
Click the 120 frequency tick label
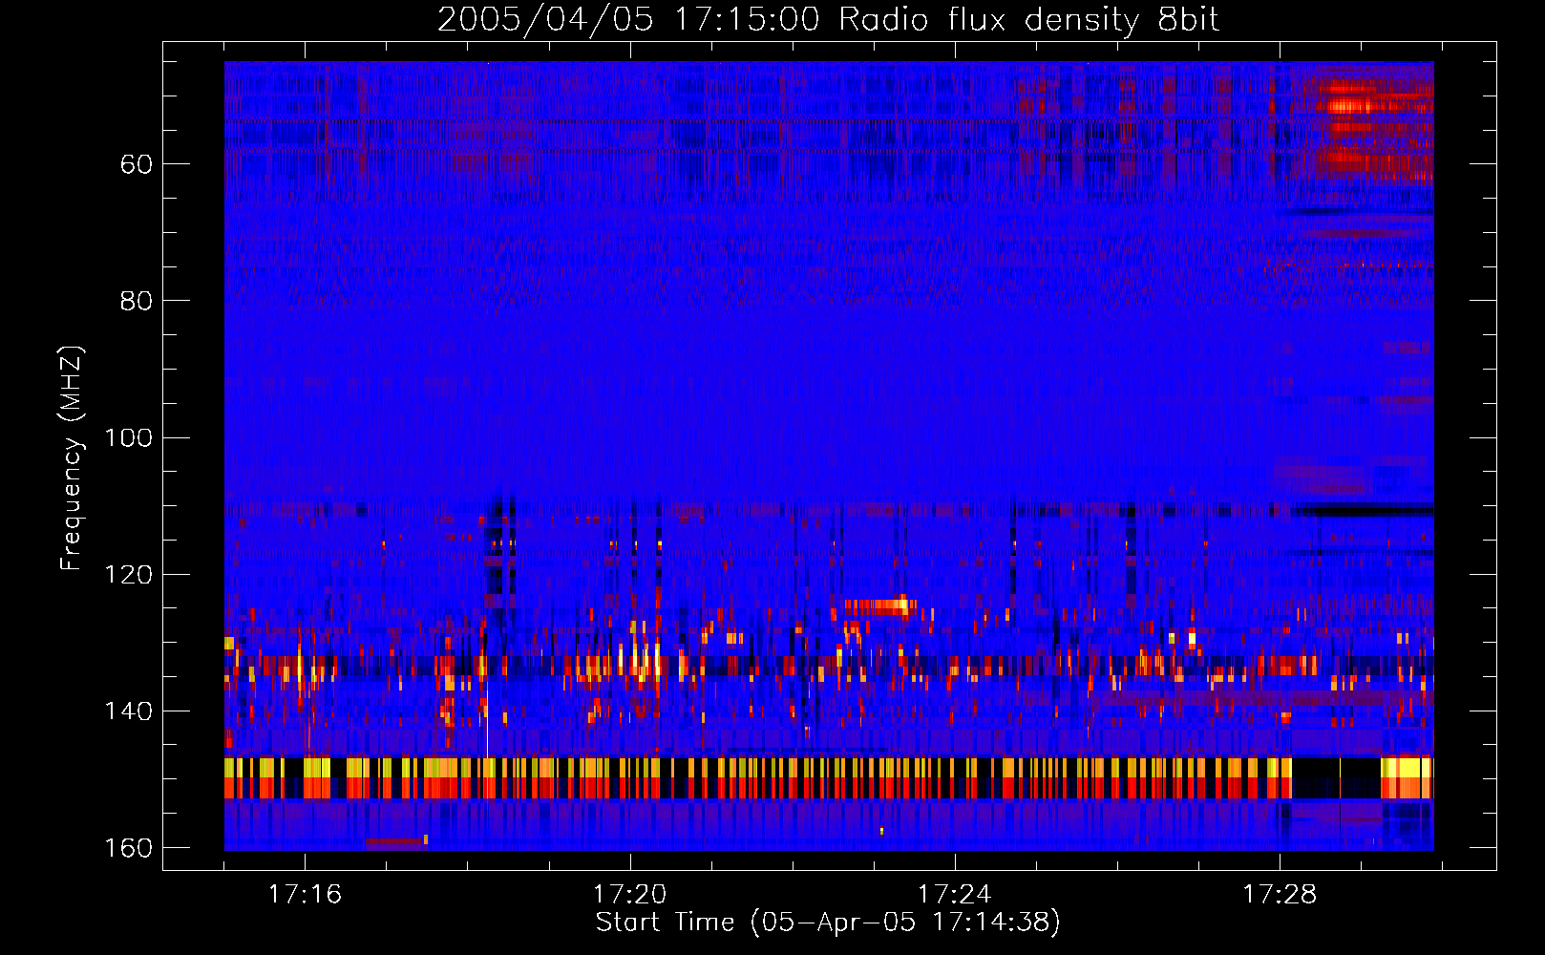click(128, 575)
